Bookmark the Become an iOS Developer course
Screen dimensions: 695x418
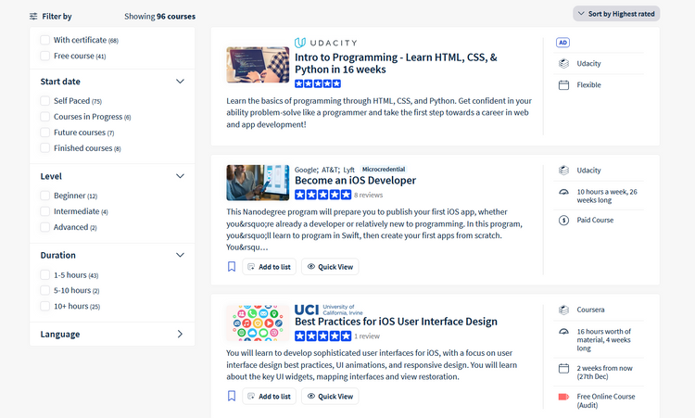point(232,266)
